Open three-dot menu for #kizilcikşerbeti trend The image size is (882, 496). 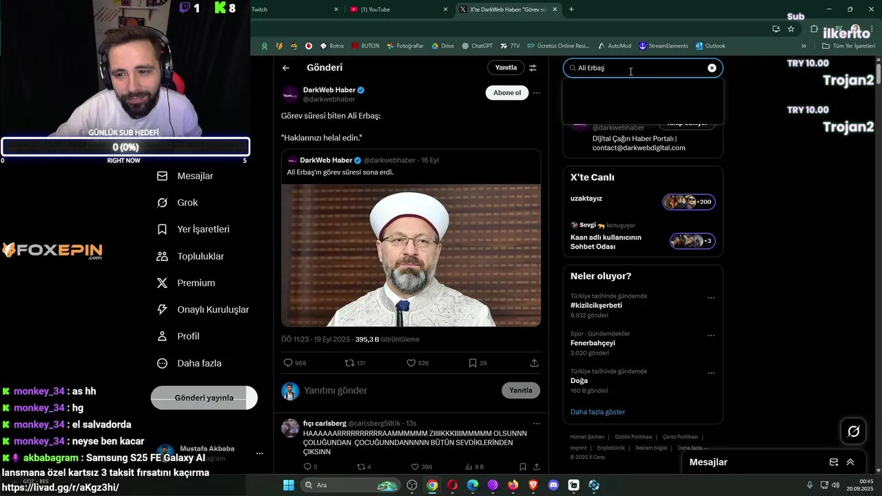tap(711, 298)
